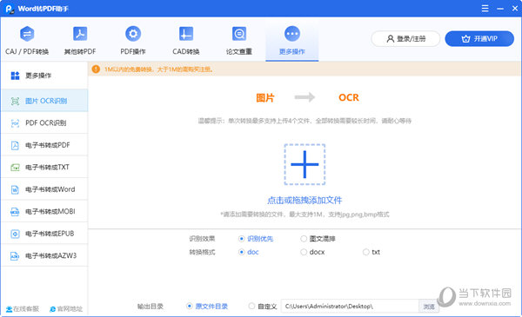Open 电子书转成AZW3 sidebar item

(44, 255)
